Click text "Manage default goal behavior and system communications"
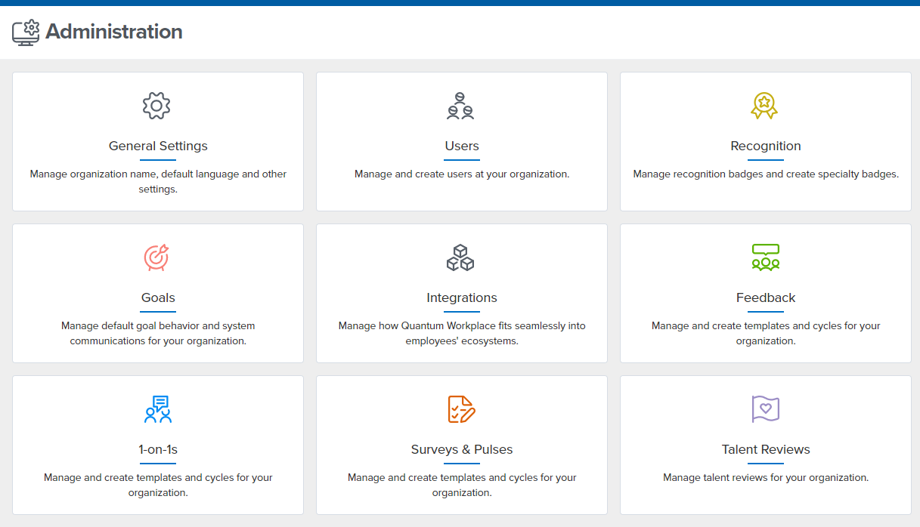Image resolution: width=920 pixels, height=527 pixels. click(x=158, y=333)
